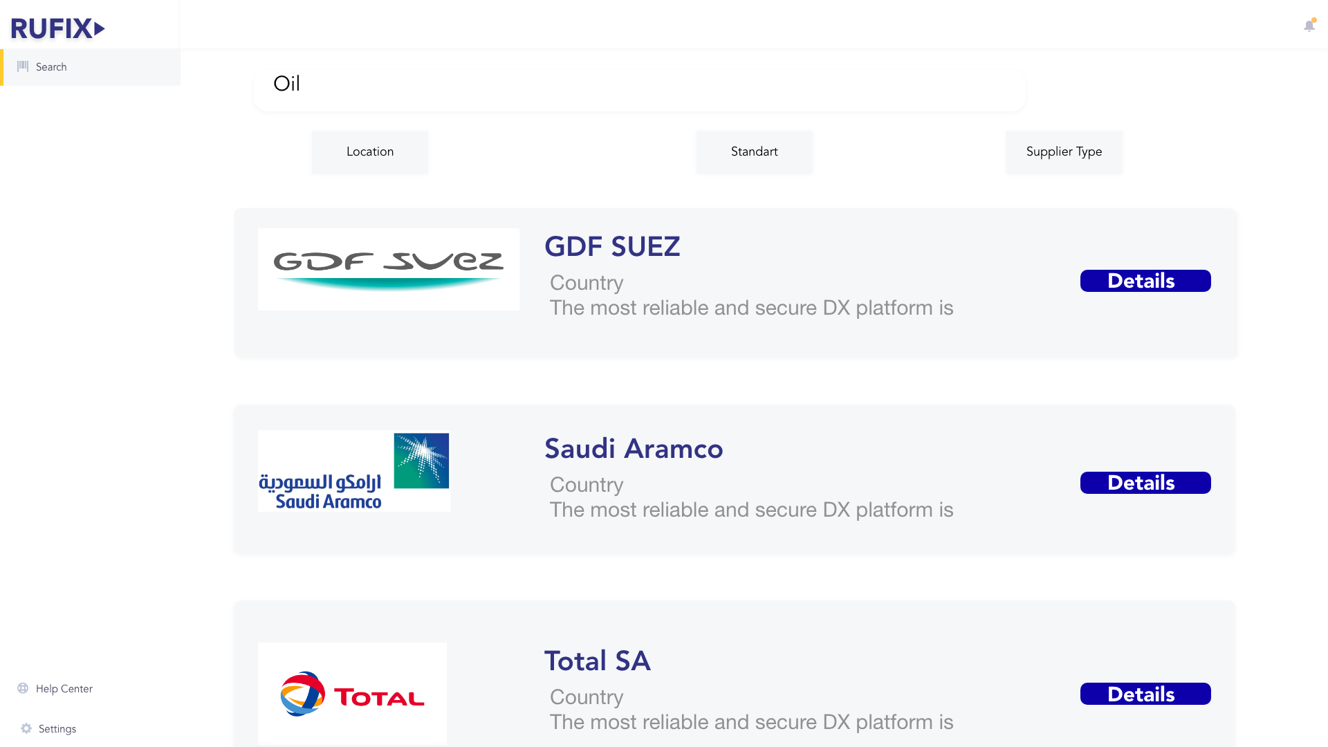View Details for GDF SUEZ
This screenshot has width=1328, height=747.
click(1145, 281)
